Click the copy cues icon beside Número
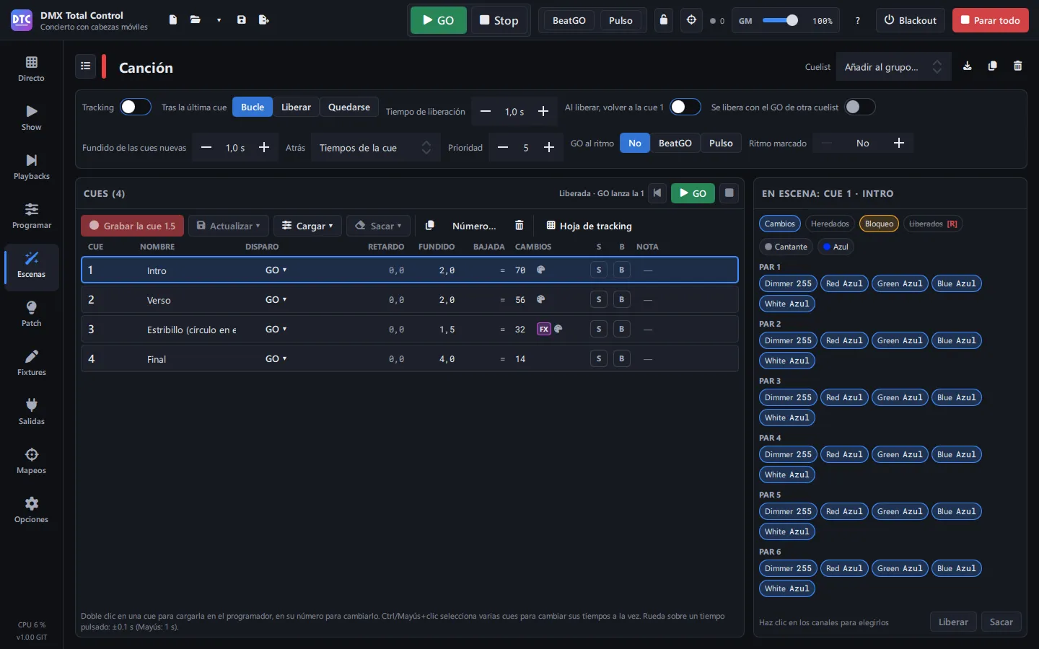The width and height of the screenshot is (1039, 649). 430,226
